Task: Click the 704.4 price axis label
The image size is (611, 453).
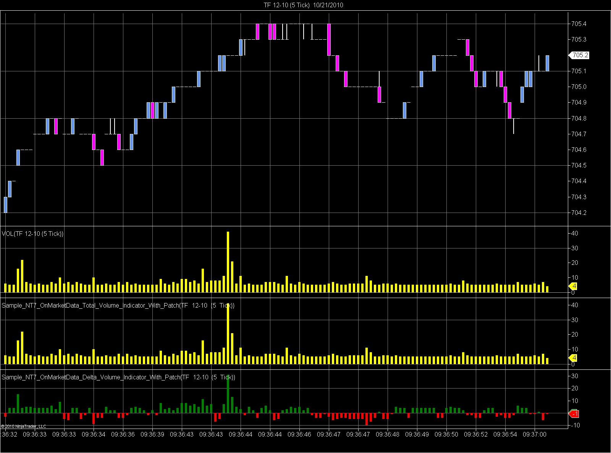Action: click(579, 181)
